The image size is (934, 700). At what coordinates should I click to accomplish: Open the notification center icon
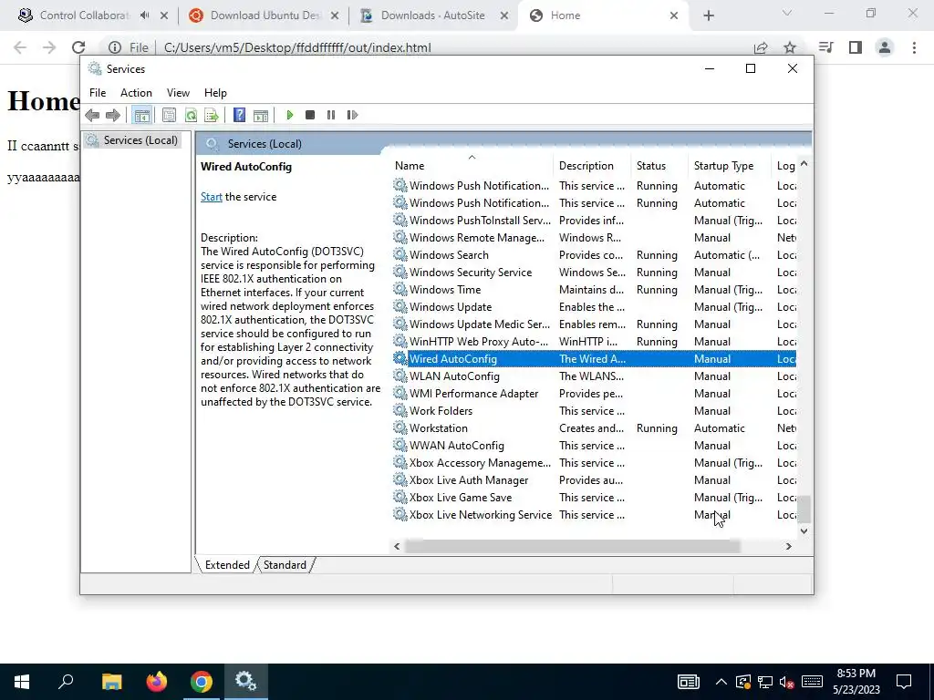click(x=904, y=682)
